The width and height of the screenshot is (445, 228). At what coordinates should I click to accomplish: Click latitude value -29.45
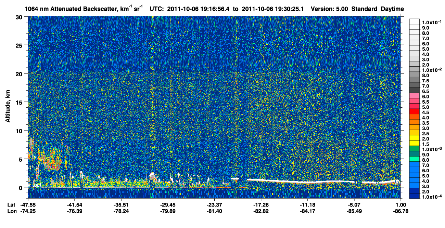click(167, 205)
